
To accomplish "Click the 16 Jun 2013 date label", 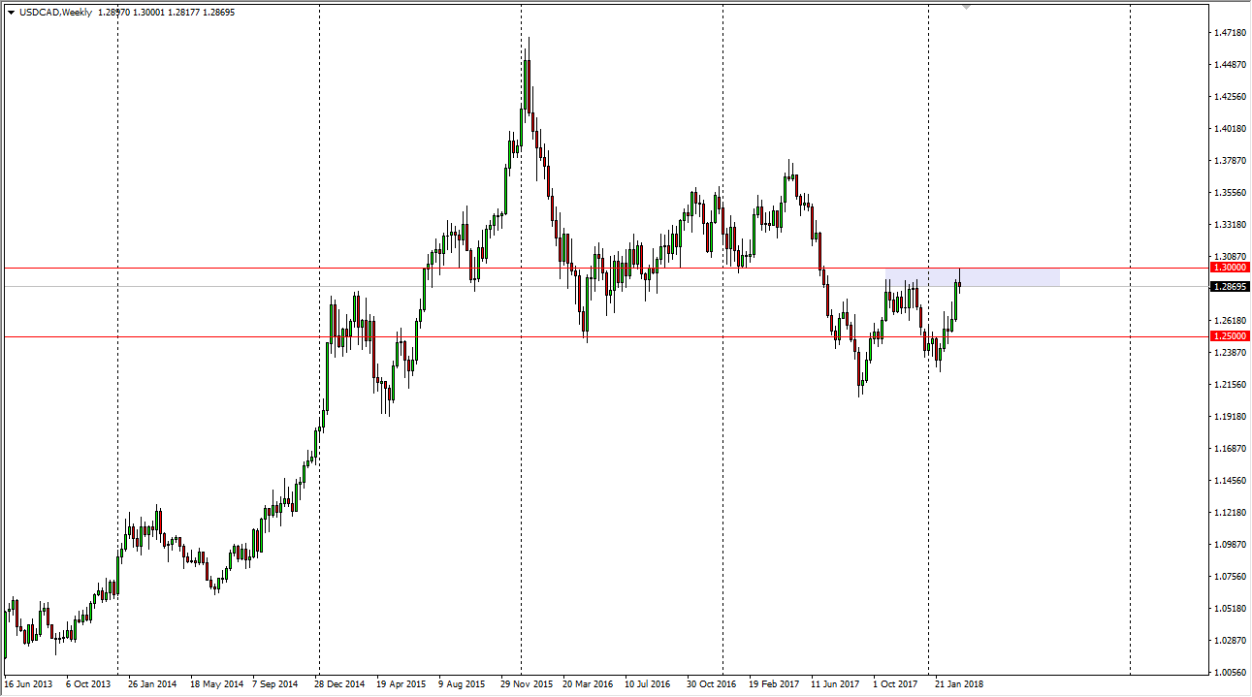I will click(29, 683).
